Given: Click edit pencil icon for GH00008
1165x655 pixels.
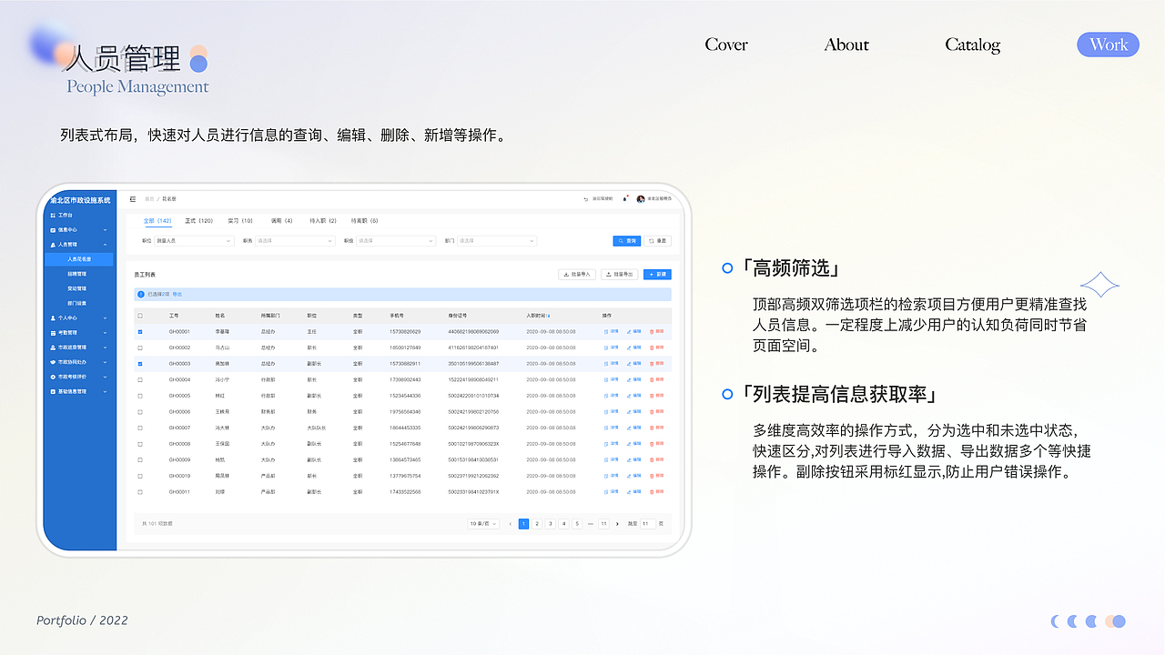Looking at the screenshot, I should pyautogui.click(x=629, y=444).
